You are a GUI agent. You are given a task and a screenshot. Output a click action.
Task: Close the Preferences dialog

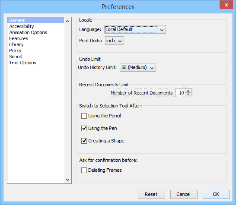[x=226, y=5]
